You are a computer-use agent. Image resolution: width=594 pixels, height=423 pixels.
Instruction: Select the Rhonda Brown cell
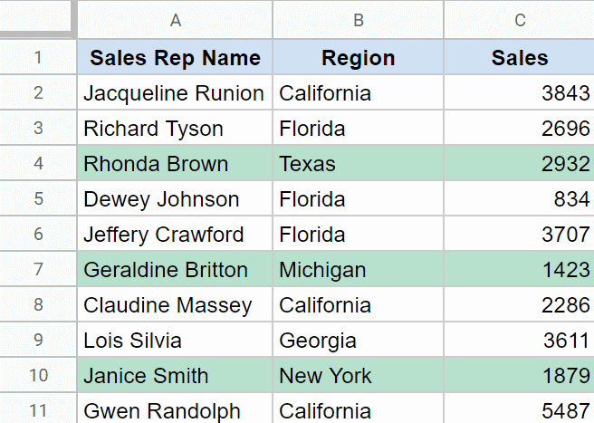(175, 164)
